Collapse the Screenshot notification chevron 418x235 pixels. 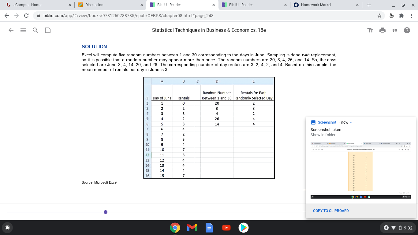pyautogui.click(x=351, y=122)
